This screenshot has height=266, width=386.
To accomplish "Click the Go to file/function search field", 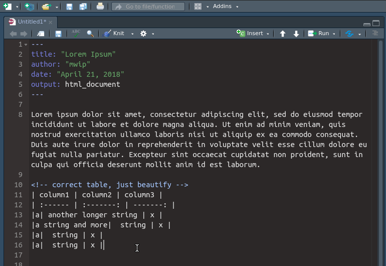I will tap(148, 7).
